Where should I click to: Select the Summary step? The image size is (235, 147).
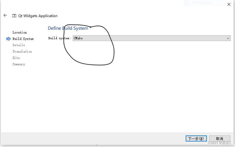click(x=19, y=64)
